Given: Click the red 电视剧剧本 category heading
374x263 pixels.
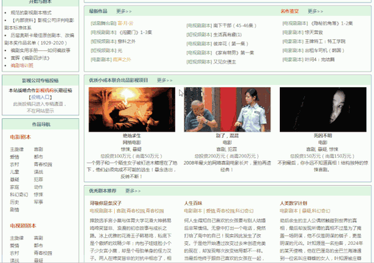Looking at the screenshot, I should [23, 226].
